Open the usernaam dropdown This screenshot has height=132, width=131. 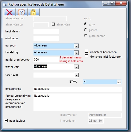[76, 75]
